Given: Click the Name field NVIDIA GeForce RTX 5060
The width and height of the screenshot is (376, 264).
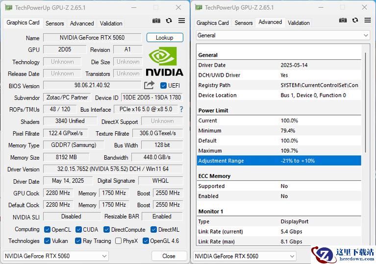Looking at the screenshot, I should click(x=92, y=38).
